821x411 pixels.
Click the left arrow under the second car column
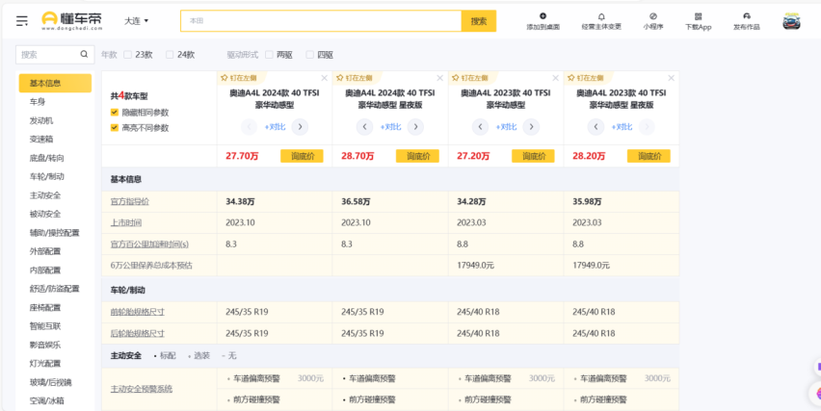pyautogui.click(x=364, y=126)
